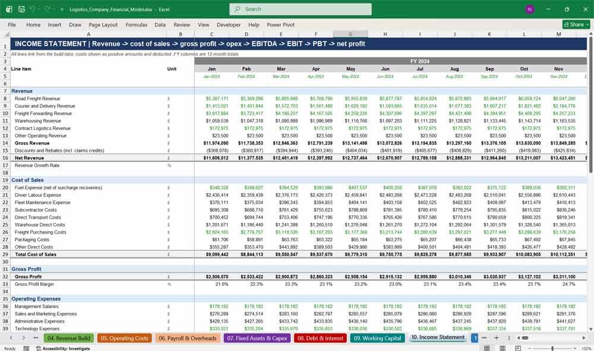Viewport: 594px width, 351px height.
Task: Select the Operating Expenses section header
Action: point(89,299)
